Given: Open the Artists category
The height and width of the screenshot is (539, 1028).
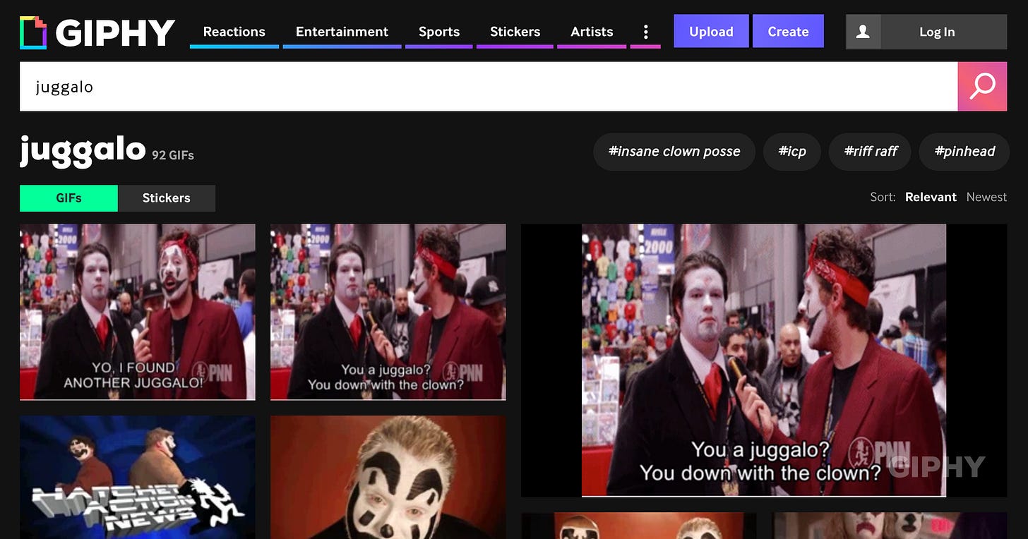Looking at the screenshot, I should pyautogui.click(x=592, y=32).
